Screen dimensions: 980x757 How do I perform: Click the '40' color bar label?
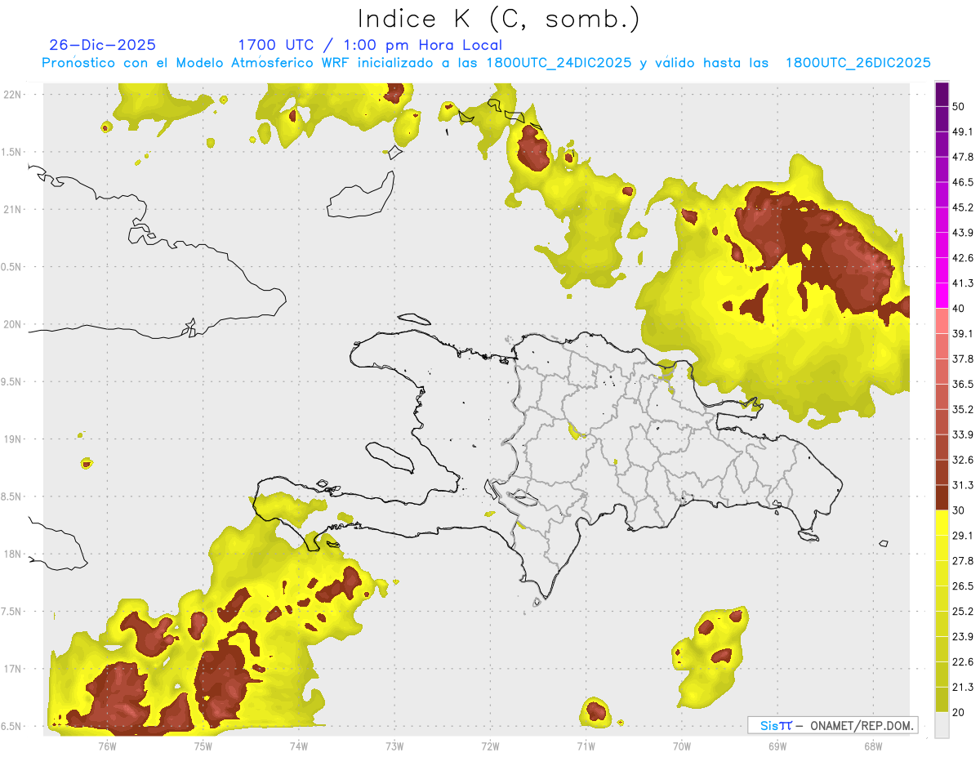[x=959, y=309]
